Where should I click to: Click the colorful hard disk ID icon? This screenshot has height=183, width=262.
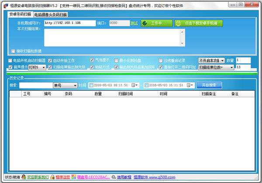coord(74,177)
